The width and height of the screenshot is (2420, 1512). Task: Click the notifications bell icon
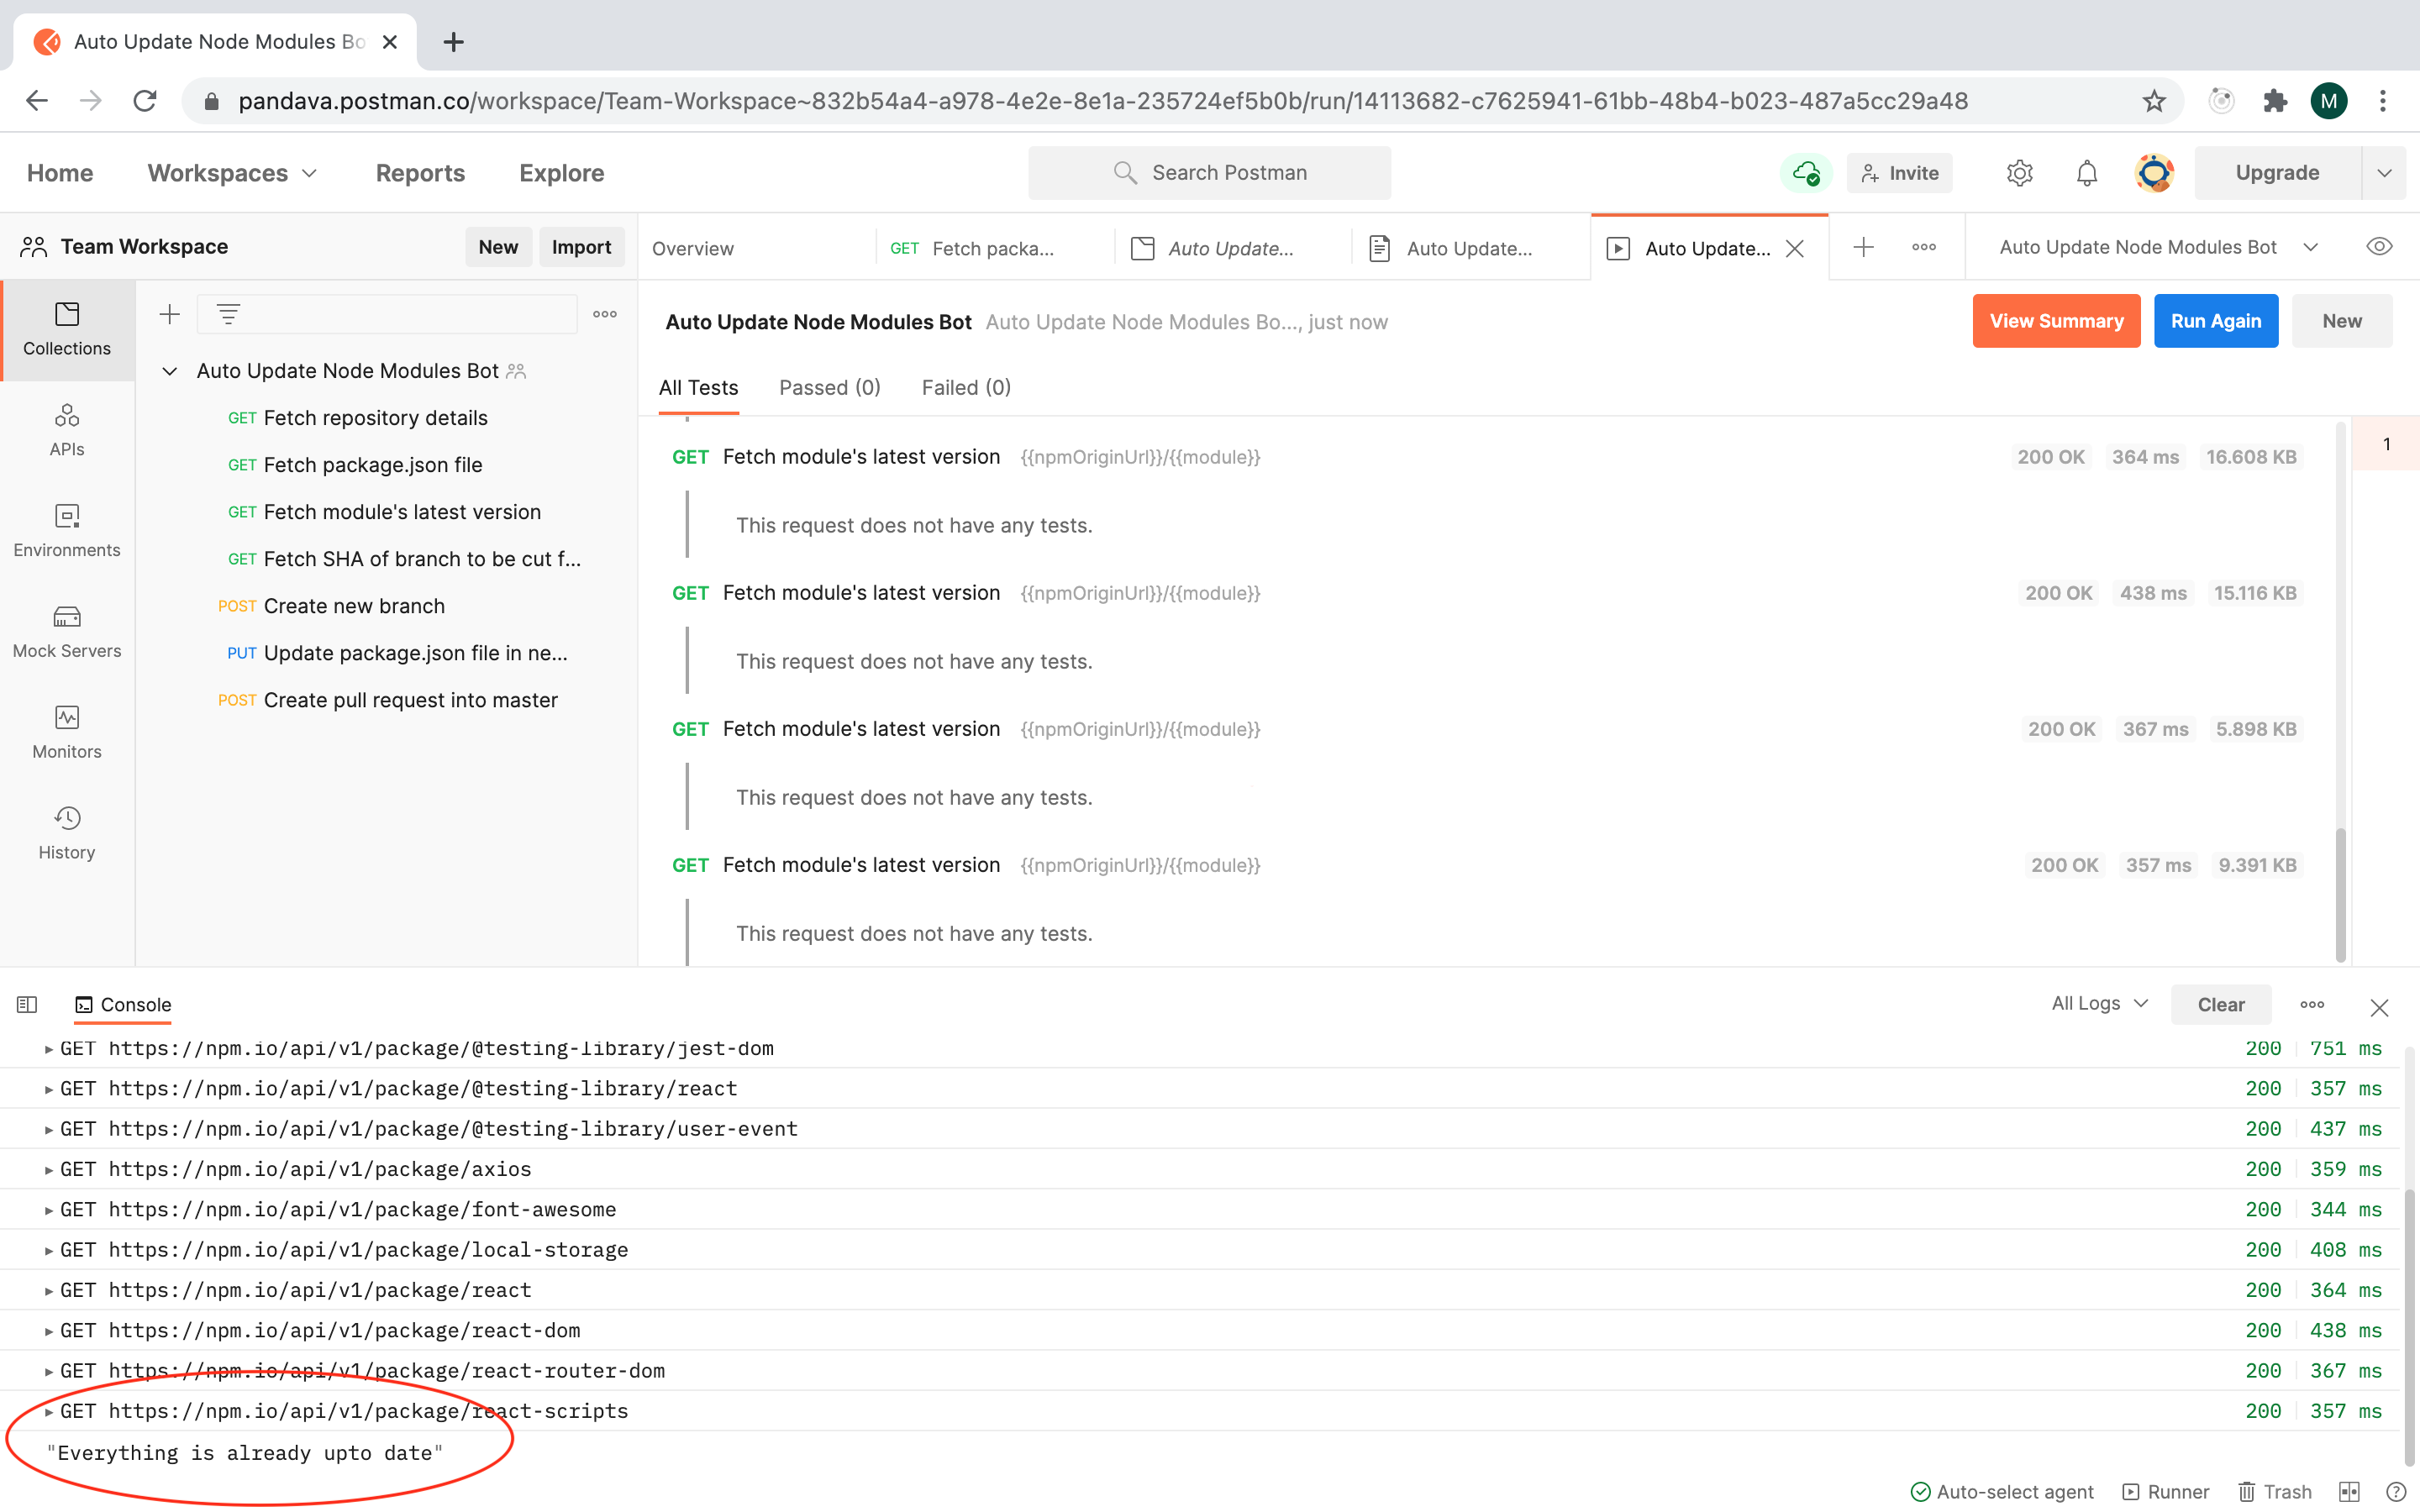click(2086, 173)
